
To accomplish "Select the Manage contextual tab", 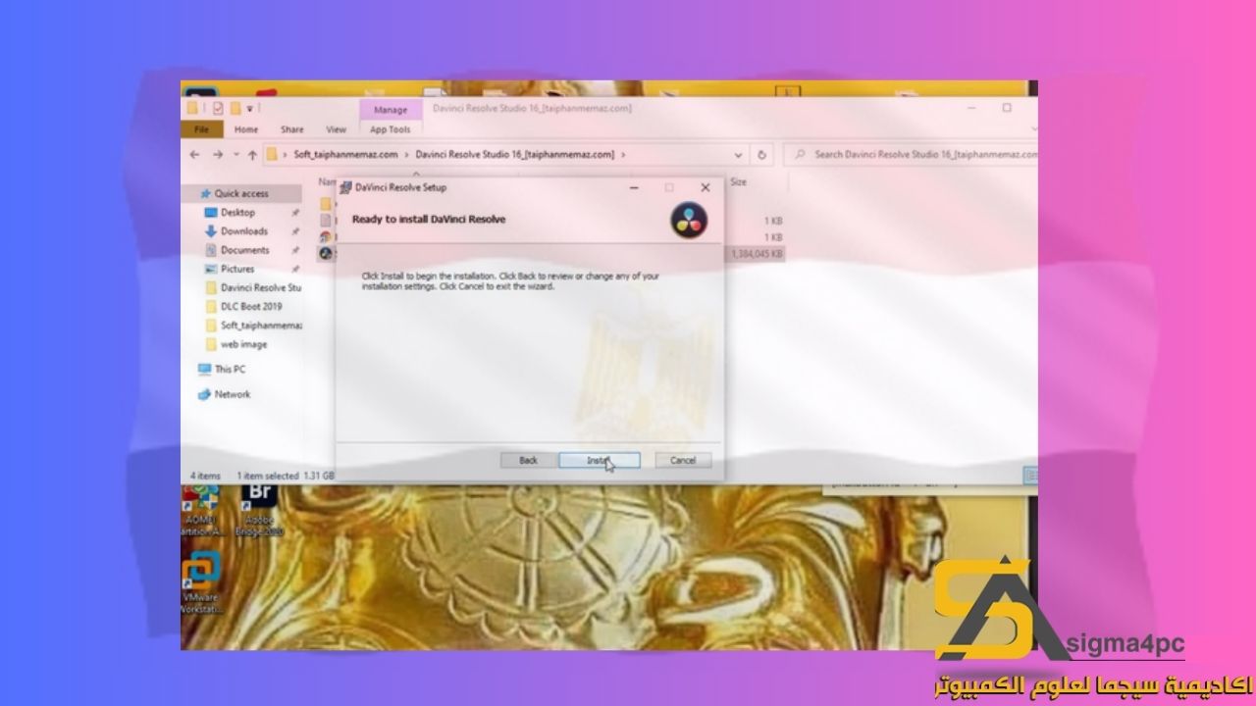I will [x=391, y=110].
